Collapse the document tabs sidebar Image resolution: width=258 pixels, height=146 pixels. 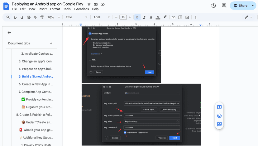pos(9,33)
